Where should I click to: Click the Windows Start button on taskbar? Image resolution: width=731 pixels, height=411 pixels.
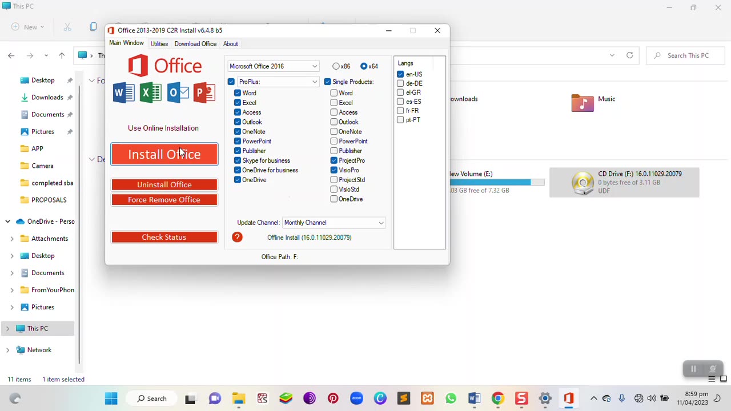coord(111,398)
